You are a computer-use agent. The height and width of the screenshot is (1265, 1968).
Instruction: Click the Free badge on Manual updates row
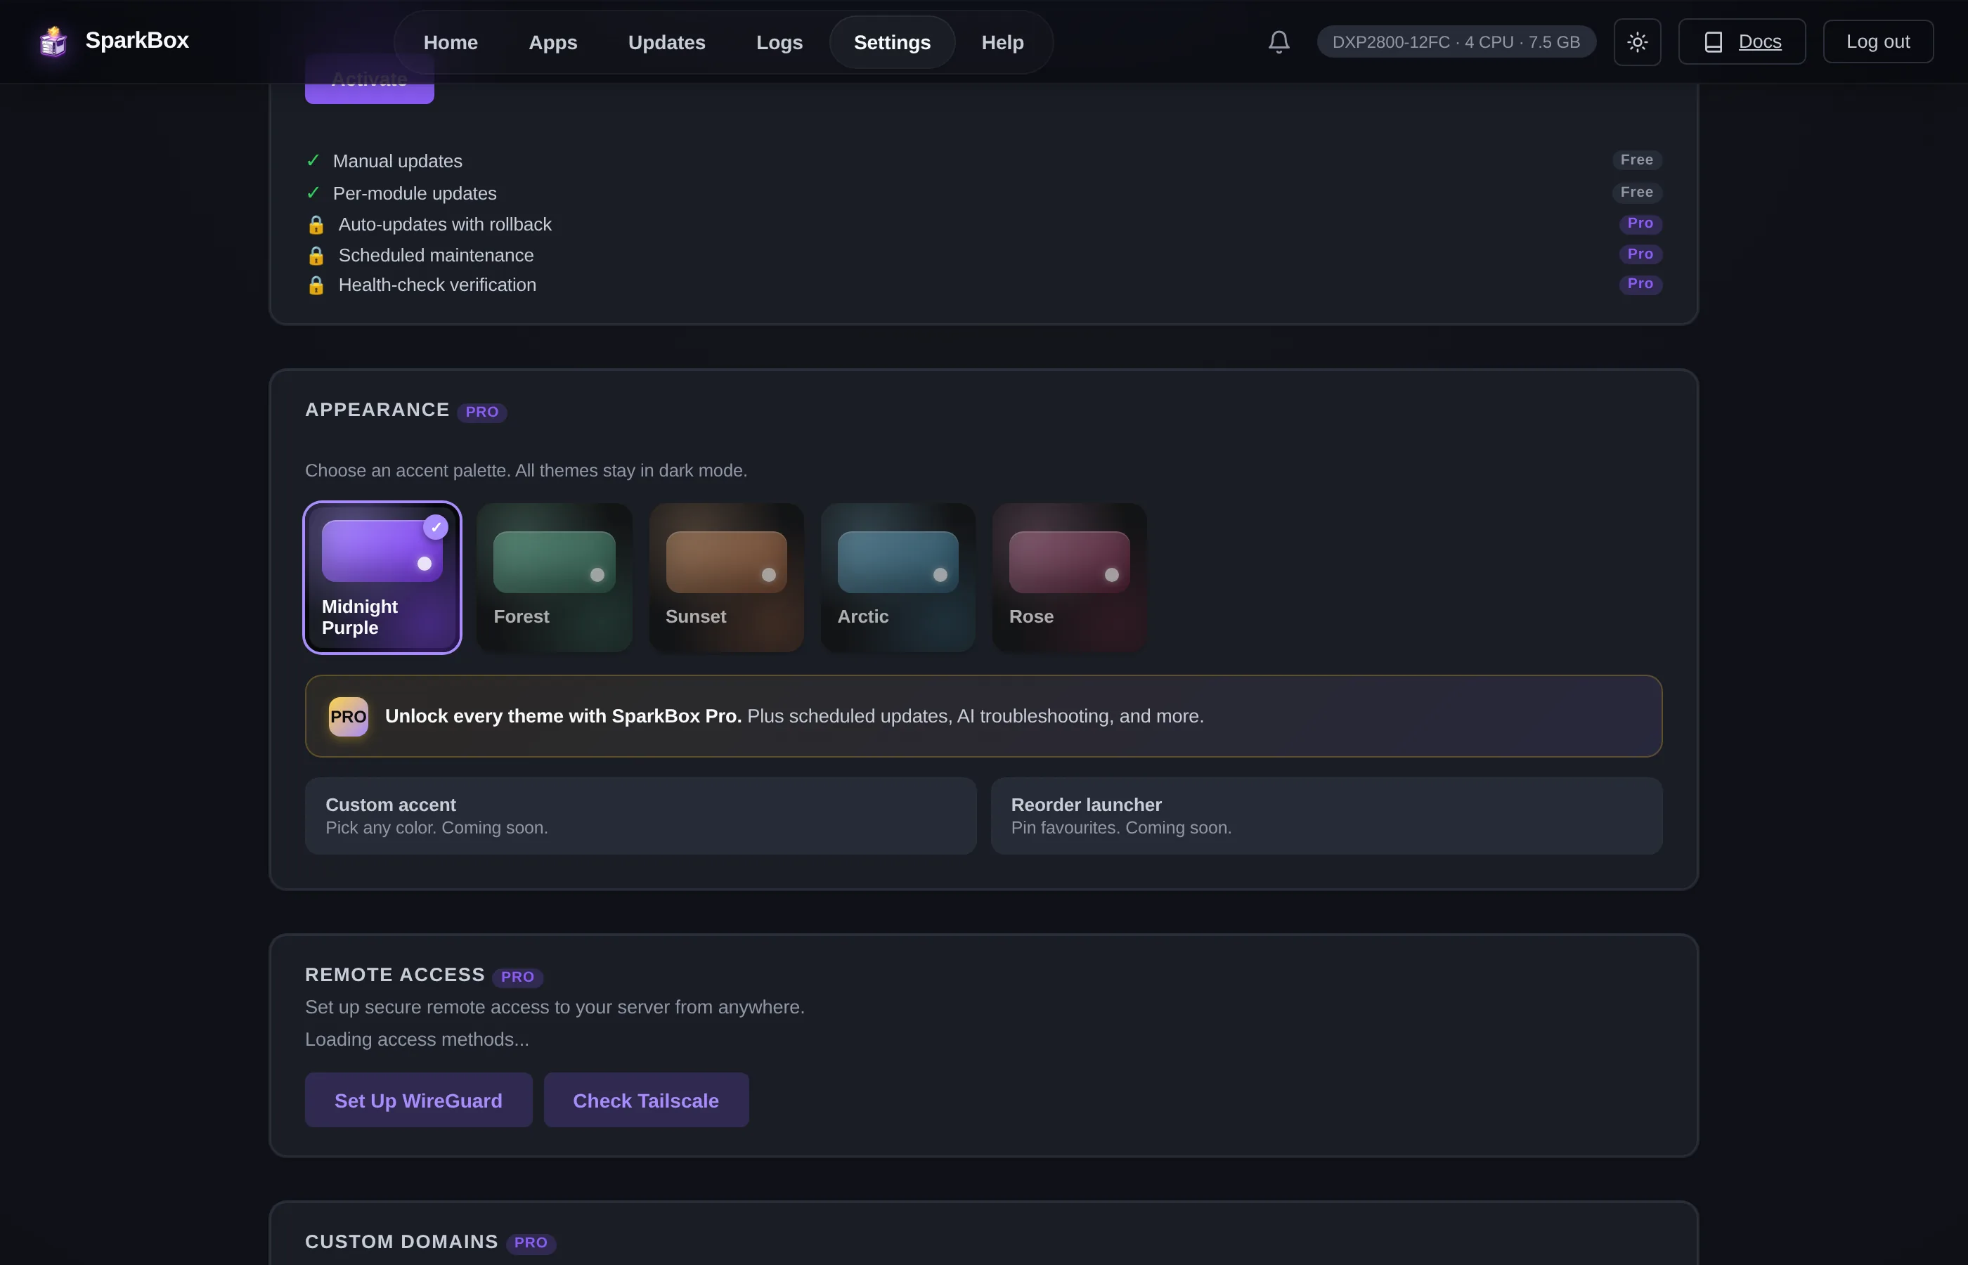tap(1636, 160)
